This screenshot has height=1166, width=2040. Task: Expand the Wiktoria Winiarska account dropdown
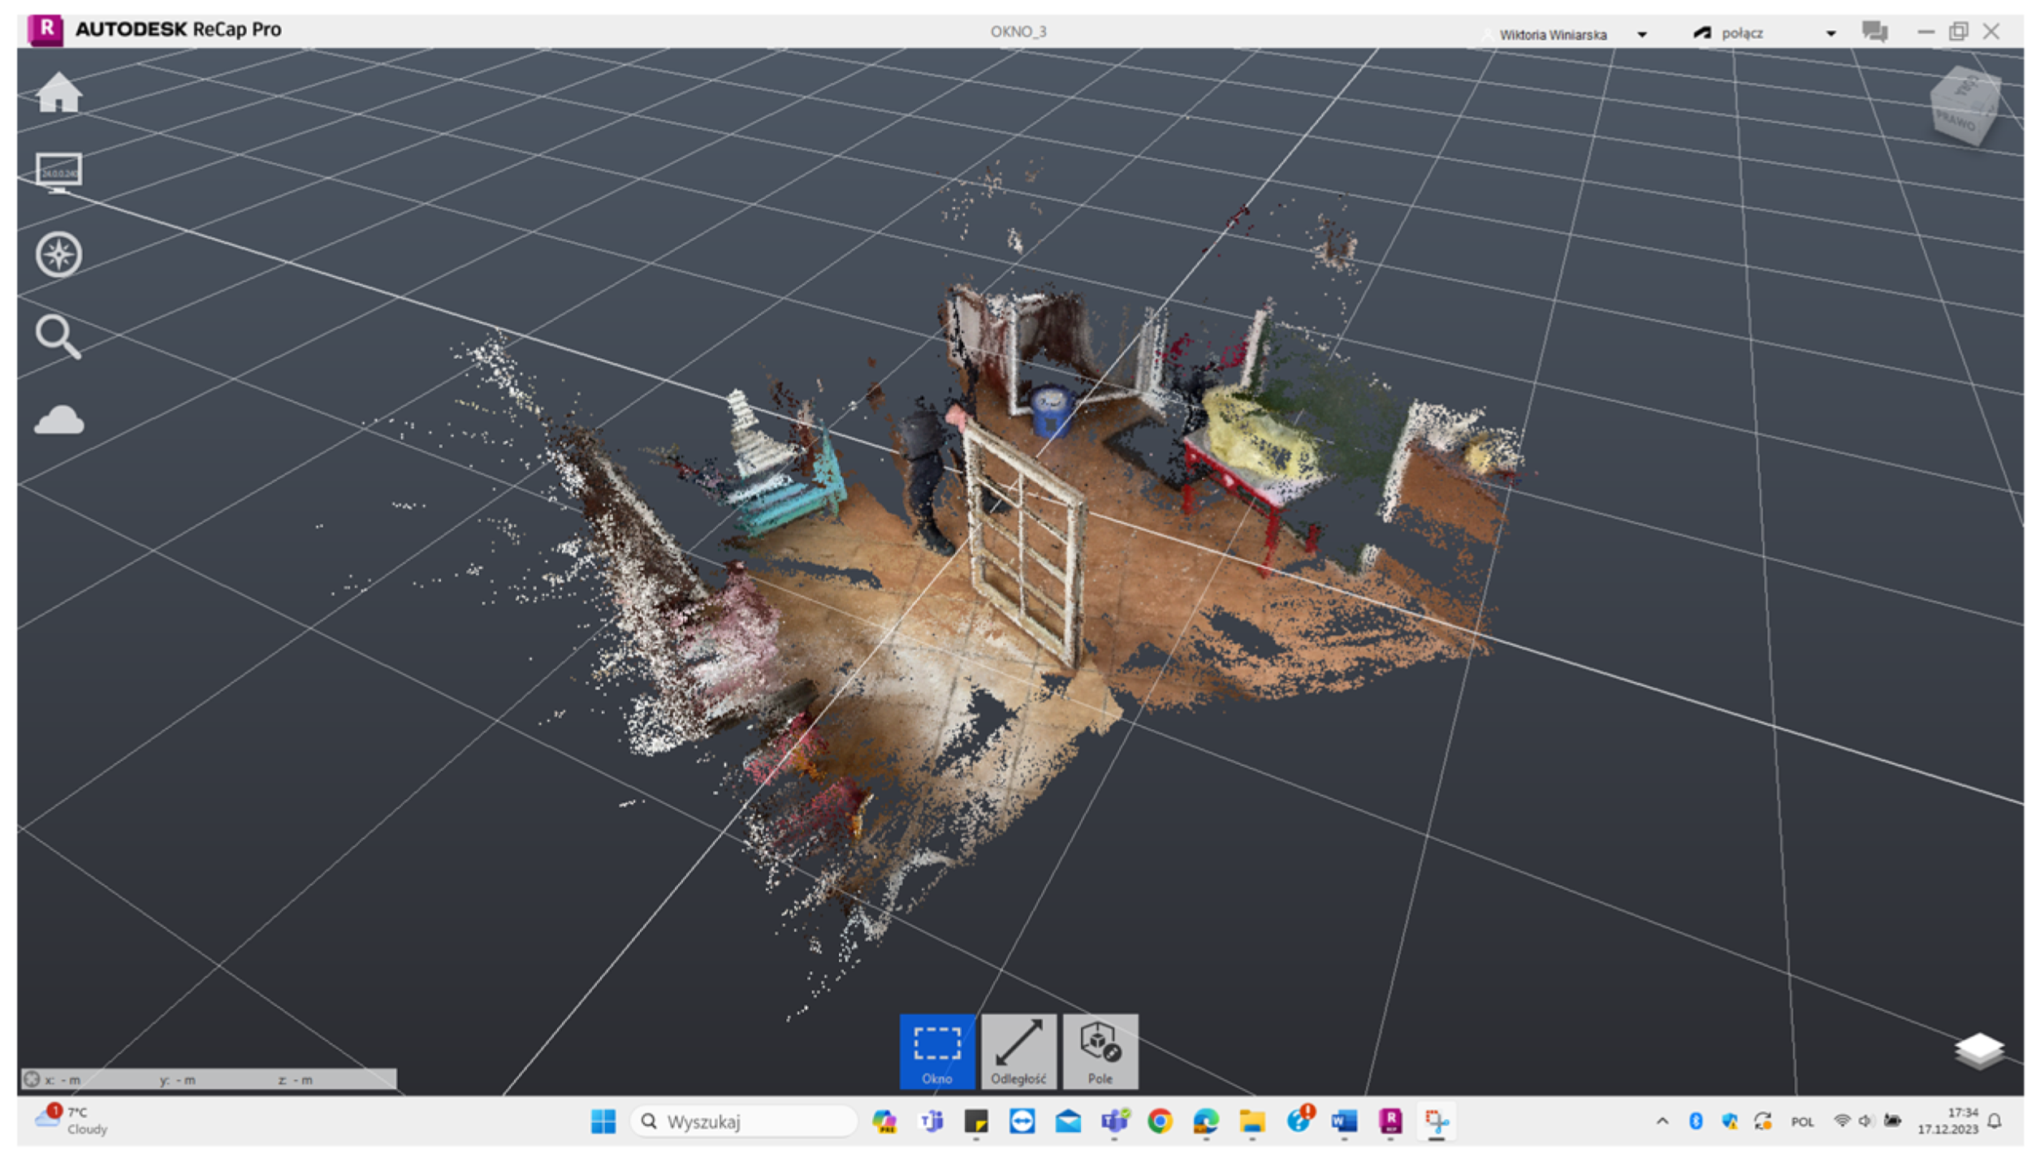[x=1641, y=35]
